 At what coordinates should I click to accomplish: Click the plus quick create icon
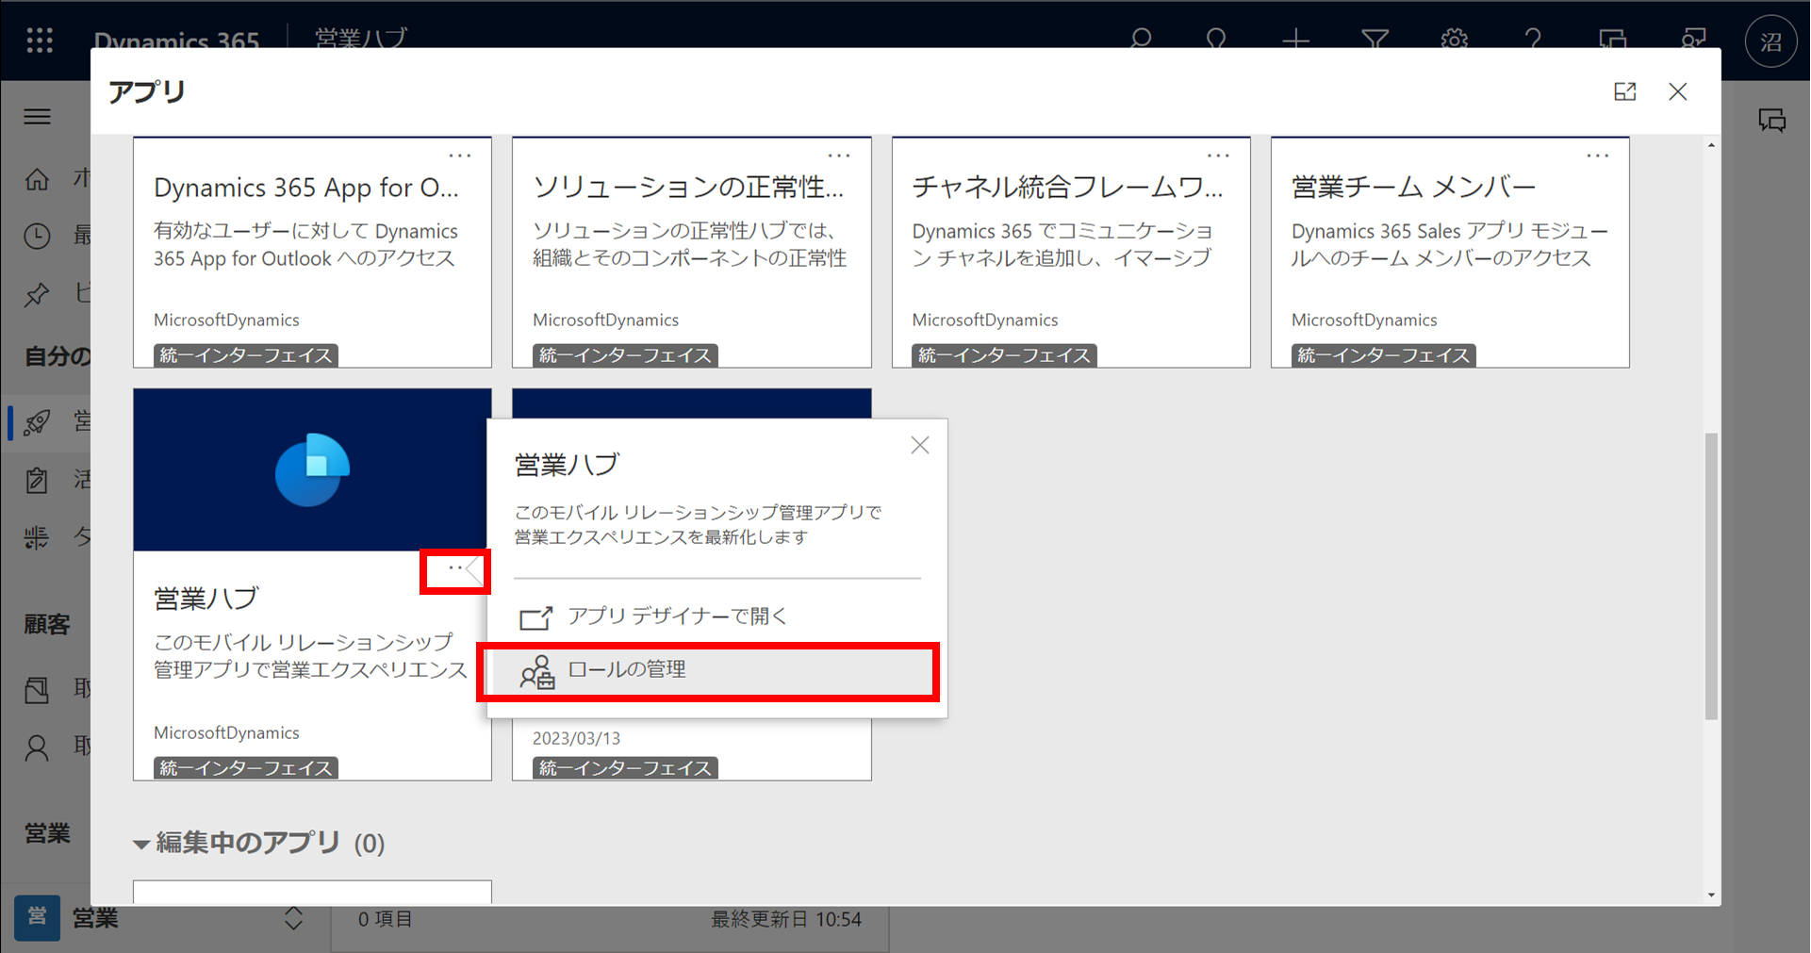(x=1296, y=40)
